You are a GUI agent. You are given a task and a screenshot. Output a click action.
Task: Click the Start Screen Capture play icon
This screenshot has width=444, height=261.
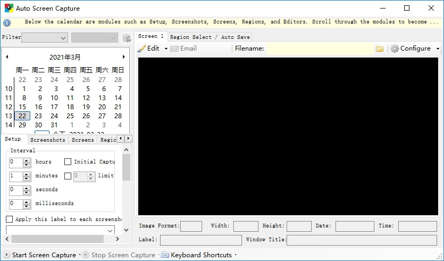(6, 255)
